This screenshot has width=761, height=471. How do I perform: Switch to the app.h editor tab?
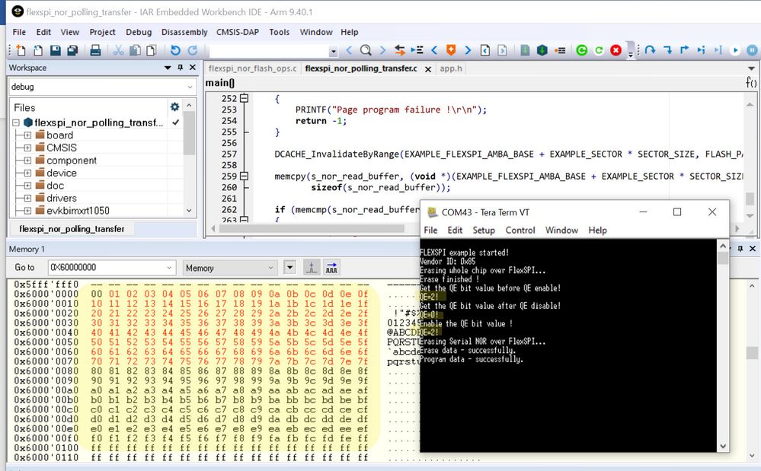click(451, 68)
